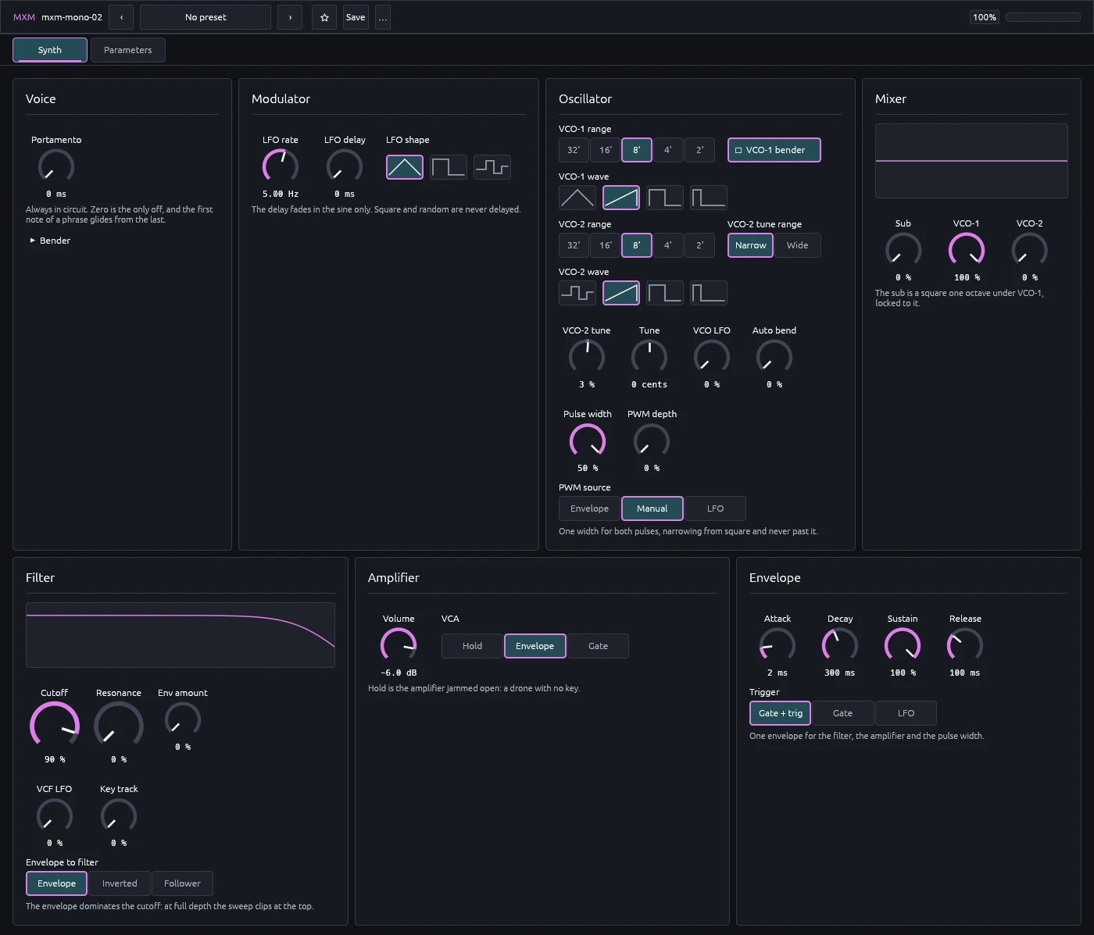Click the VCO-1 mixer level knob
1094x935 pixels.
coord(967,250)
